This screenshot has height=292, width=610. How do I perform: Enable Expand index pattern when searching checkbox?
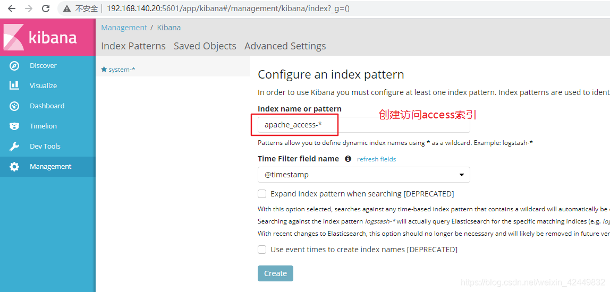point(262,194)
